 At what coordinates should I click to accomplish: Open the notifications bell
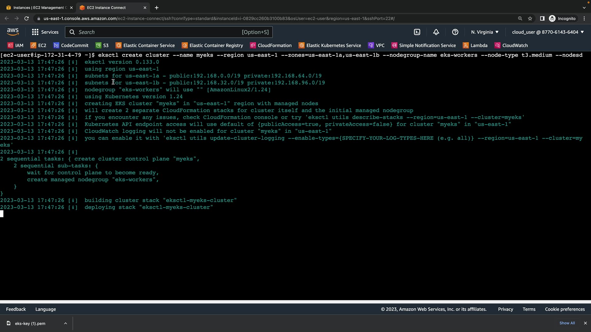436,32
